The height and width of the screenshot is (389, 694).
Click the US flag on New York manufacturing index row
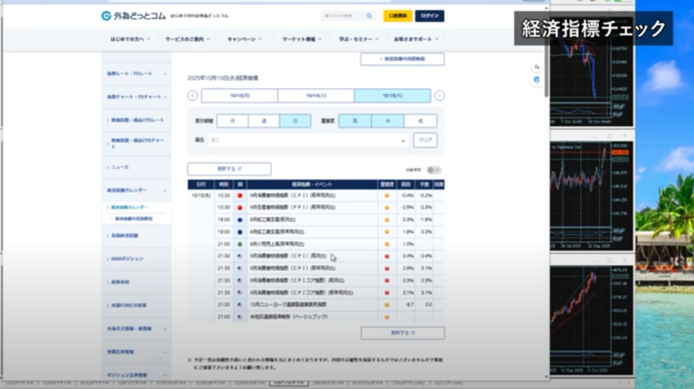tap(240, 305)
